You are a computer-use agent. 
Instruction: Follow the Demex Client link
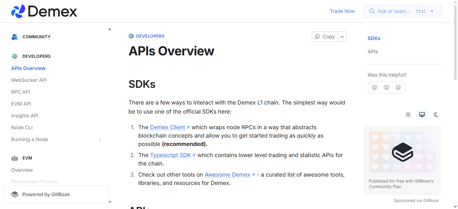pos(168,127)
